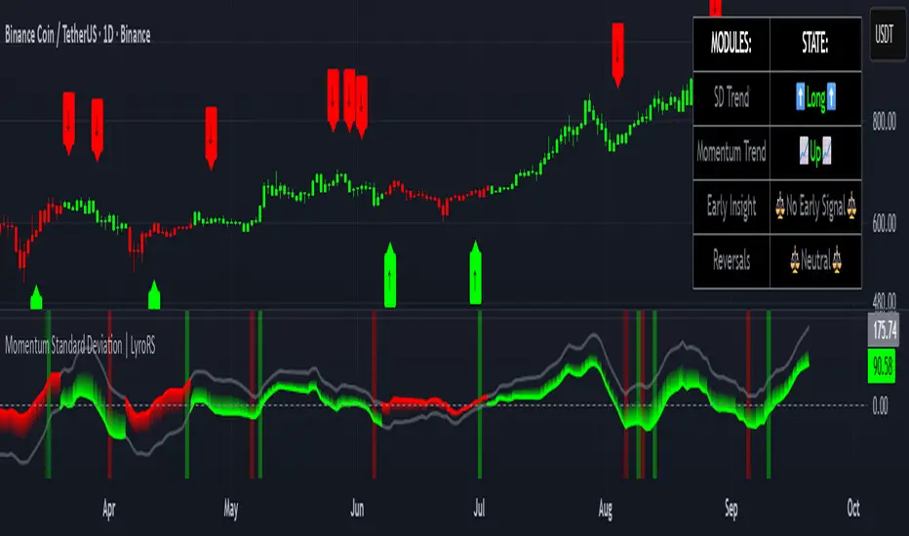This screenshot has height=536, width=909.
Task: Click the May time axis label
Action: click(231, 509)
